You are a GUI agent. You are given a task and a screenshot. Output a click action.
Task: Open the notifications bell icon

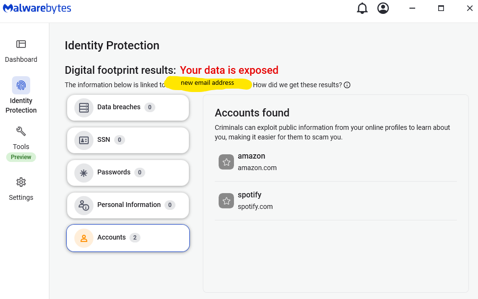pyautogui.click(x=362, y=8)
